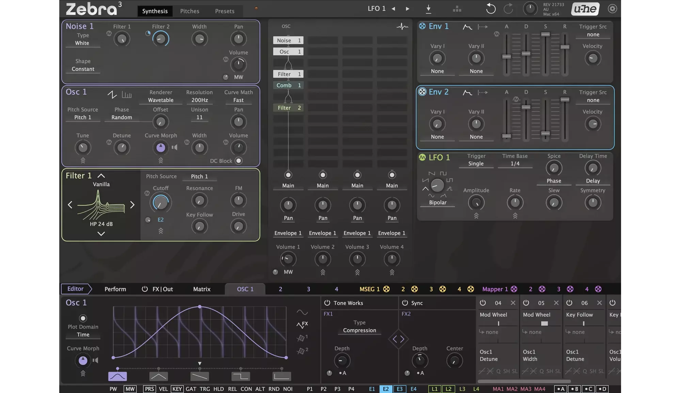Image resolution: width=681 pixels, height=393 pixels.
Task: Expand the Filter 1 chevron up
Action: point(101,176)
